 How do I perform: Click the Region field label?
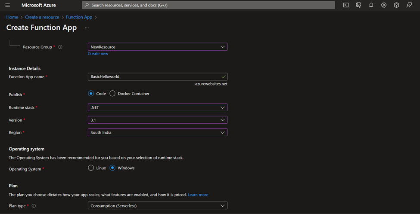click(16, 132)
